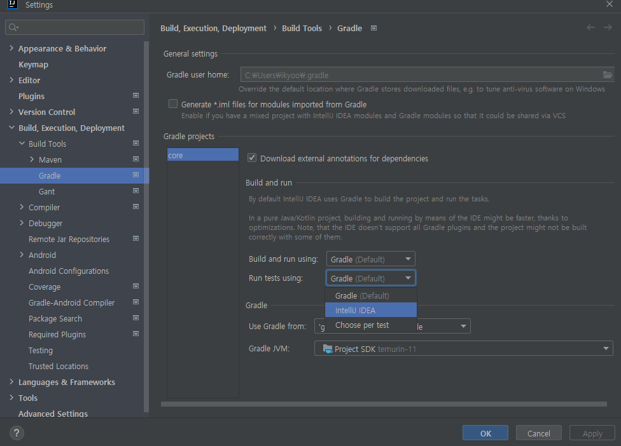Expand the Debugger node

22,223
